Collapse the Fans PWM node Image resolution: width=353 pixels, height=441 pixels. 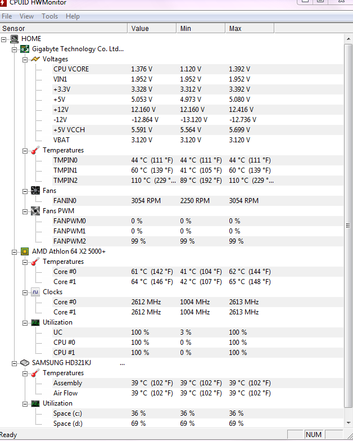click(25, 211)
